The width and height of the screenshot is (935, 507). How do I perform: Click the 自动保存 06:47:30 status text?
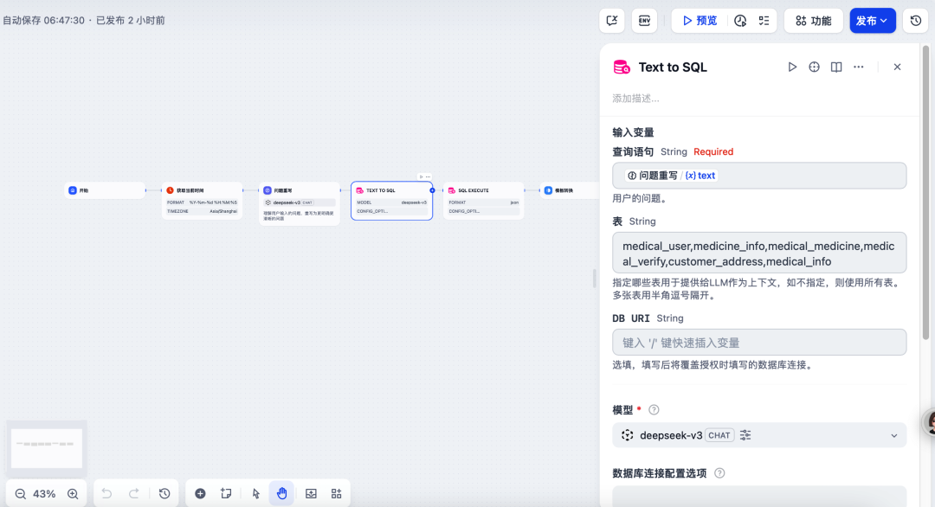pos(43,21)
